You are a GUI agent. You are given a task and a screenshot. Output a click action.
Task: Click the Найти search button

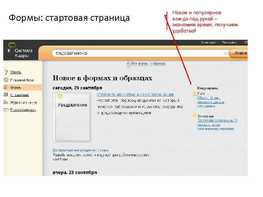238,53
